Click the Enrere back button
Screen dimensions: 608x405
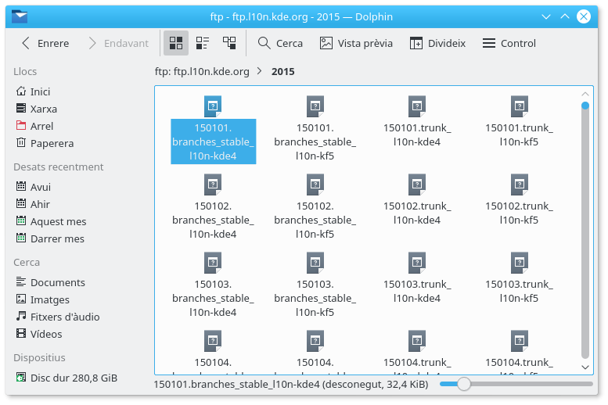(45, 43)
